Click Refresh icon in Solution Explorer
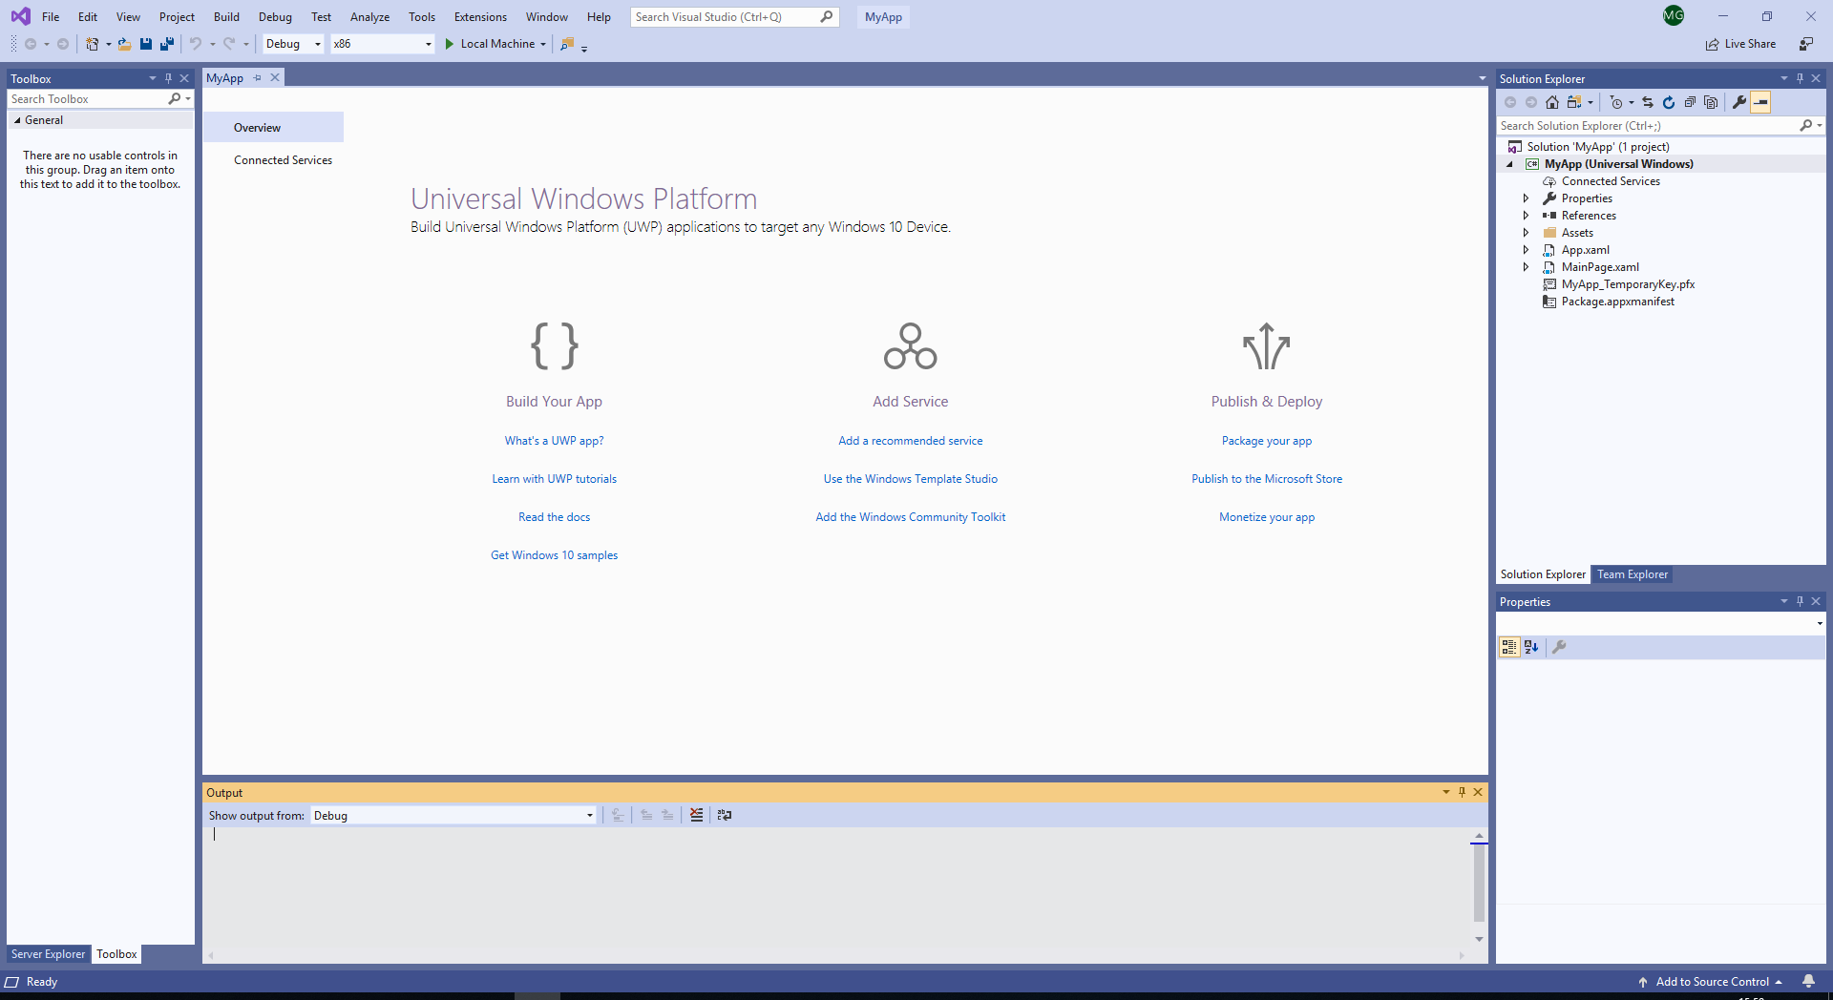Image resolution: width=1833 pixels, height=1000 pixels. click(x=1669, y=102)
